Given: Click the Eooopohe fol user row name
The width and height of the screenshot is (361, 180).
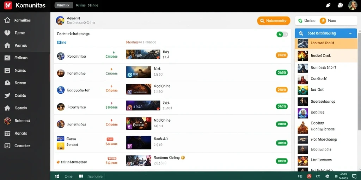Looking at the screenshot, I should (78, 90).
